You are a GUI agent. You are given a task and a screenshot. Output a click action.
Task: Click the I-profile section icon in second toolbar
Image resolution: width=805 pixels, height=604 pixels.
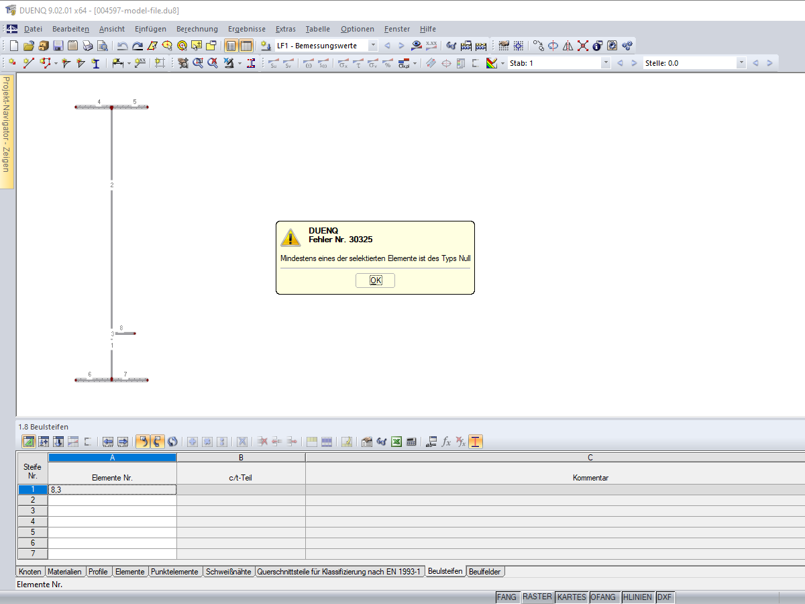pos(96,63)
